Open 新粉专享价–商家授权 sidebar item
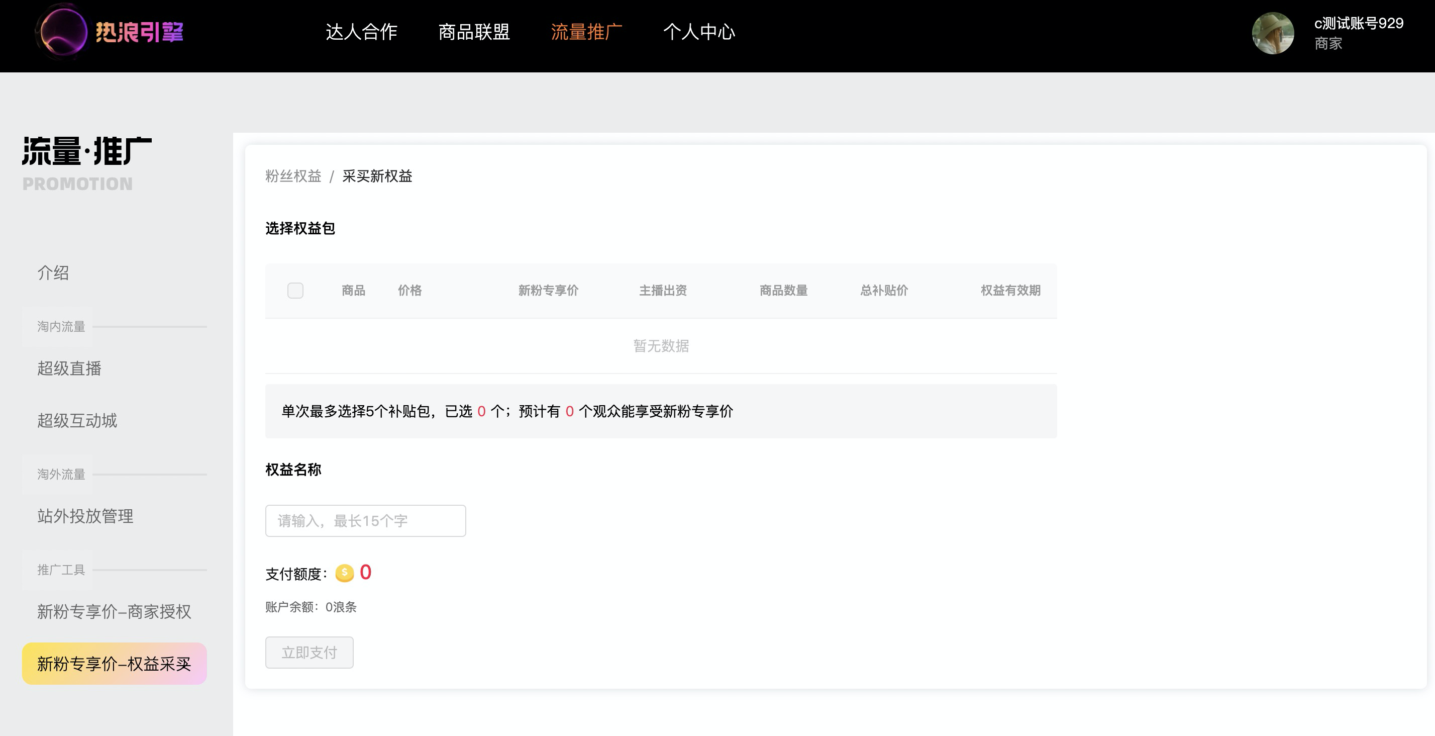1435x736 pixels. (x=114, y=612)
